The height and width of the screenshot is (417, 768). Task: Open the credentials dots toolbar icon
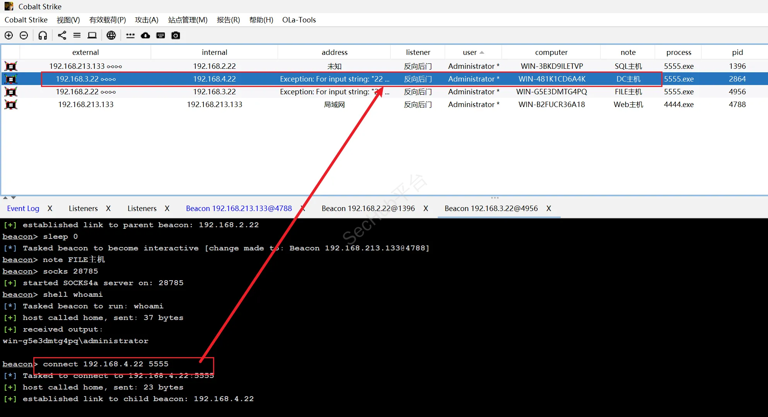pos(130,36)
